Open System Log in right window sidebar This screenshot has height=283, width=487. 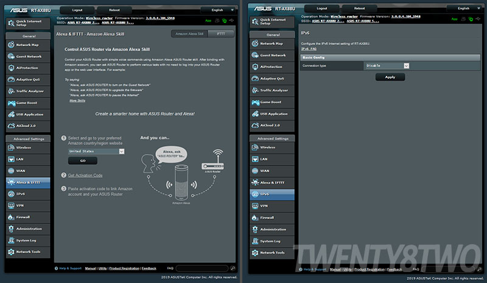point(272,241)
